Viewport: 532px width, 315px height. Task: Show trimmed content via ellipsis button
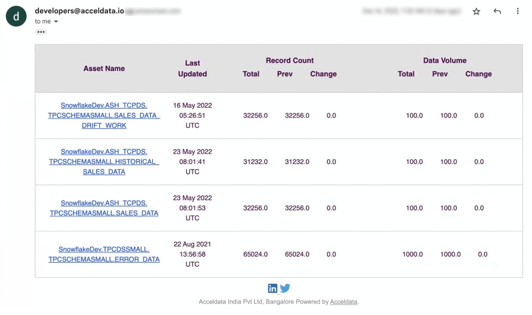pyautogui.click(x=41, y=32)
